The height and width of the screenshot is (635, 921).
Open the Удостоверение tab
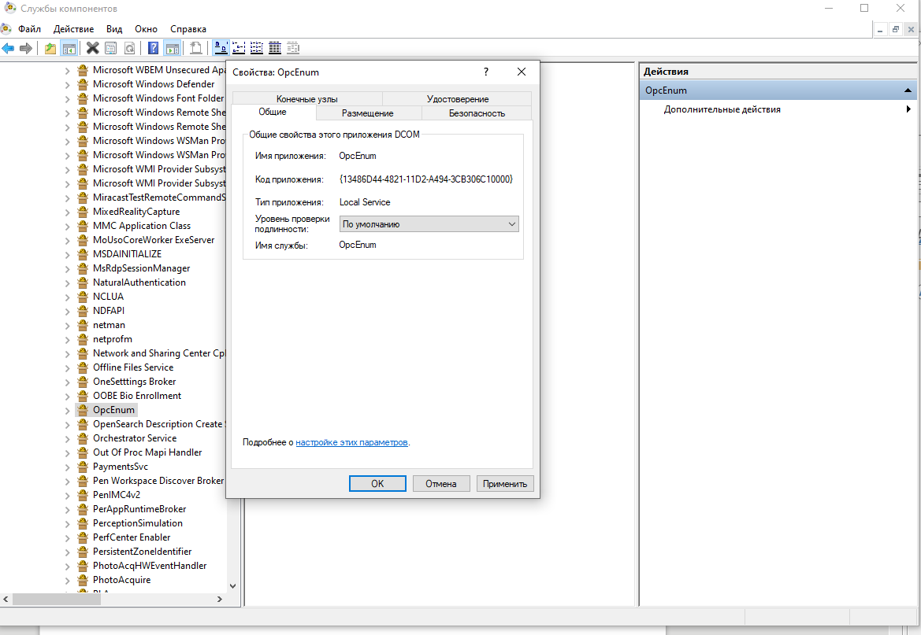click(x=457, y=99)
